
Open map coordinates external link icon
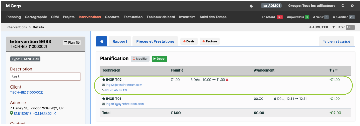tap(54, 114)
